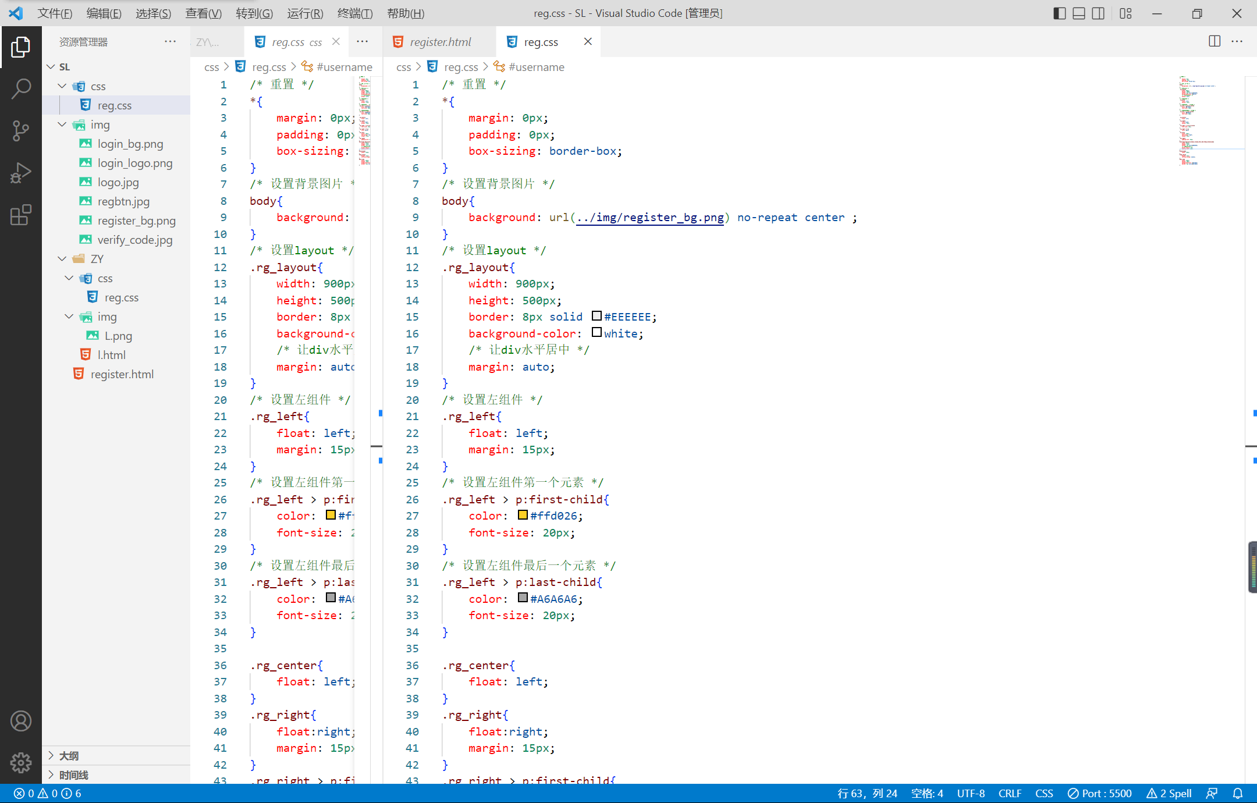Toggle the bottom panel layout button
Screen dimensions: 1257x803
(1078, 13)
